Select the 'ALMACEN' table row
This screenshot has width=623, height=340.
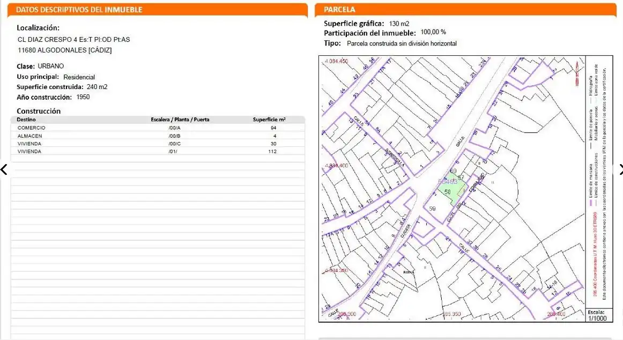coord(158,136)
